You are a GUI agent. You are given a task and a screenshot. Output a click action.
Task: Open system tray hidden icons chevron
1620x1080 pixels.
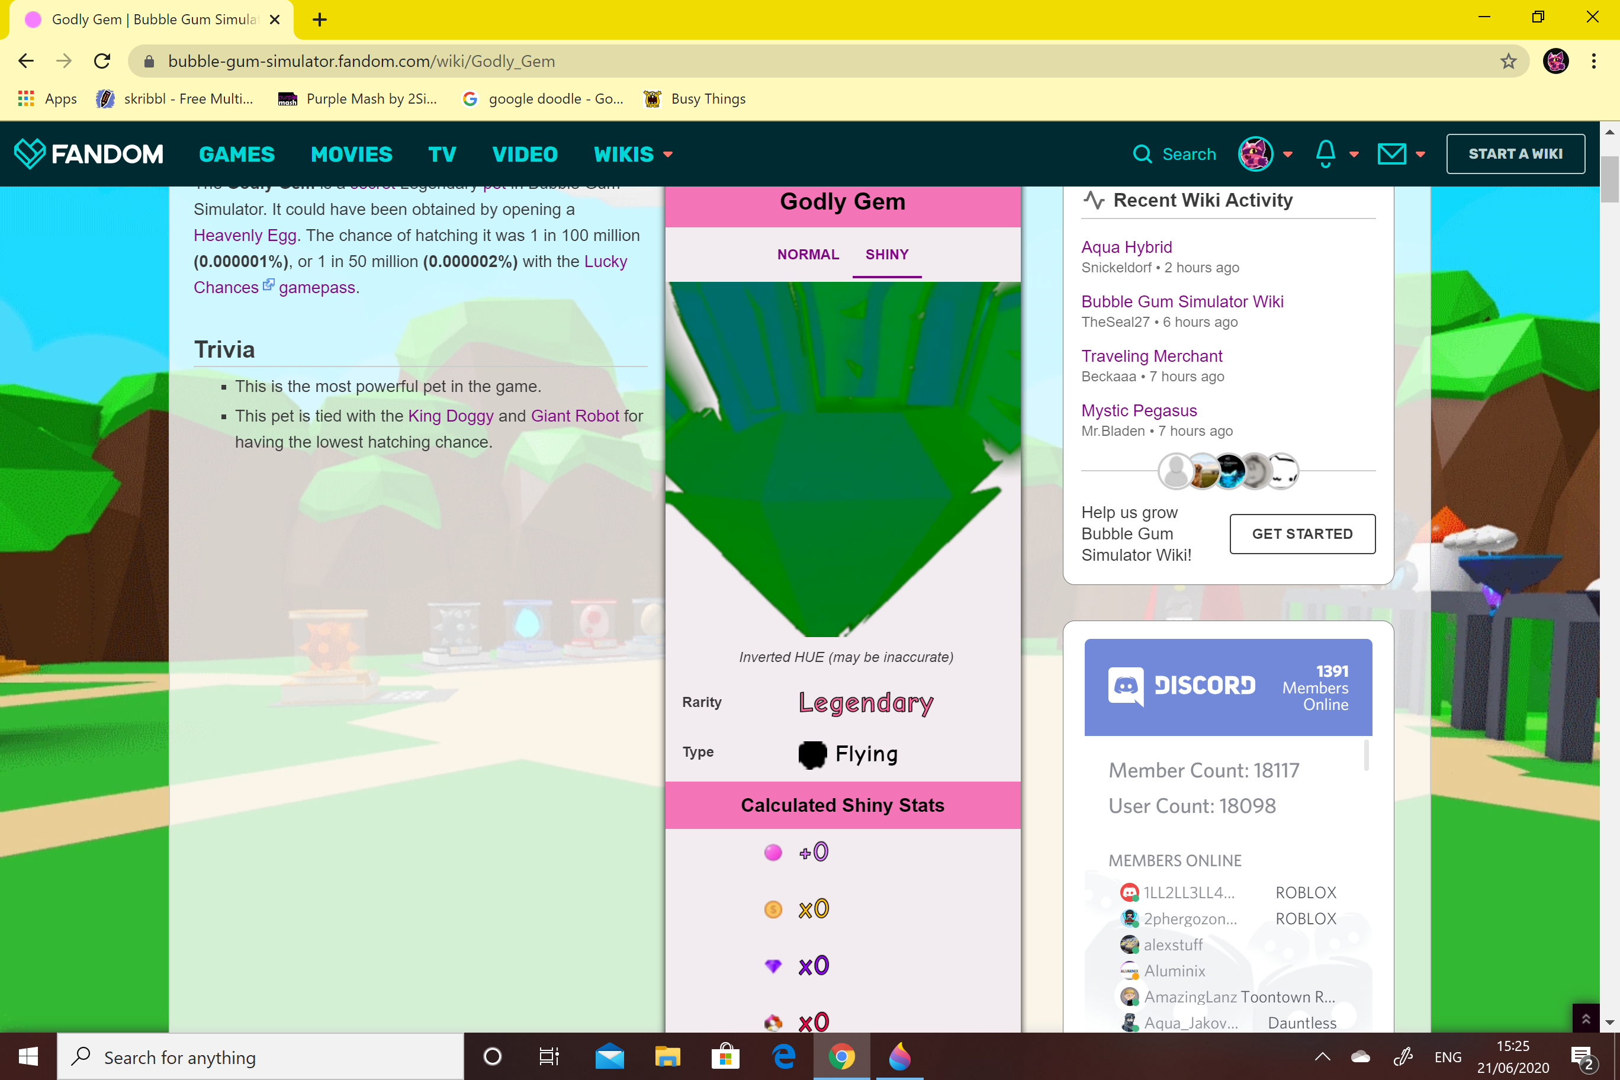(1322, 1056)
